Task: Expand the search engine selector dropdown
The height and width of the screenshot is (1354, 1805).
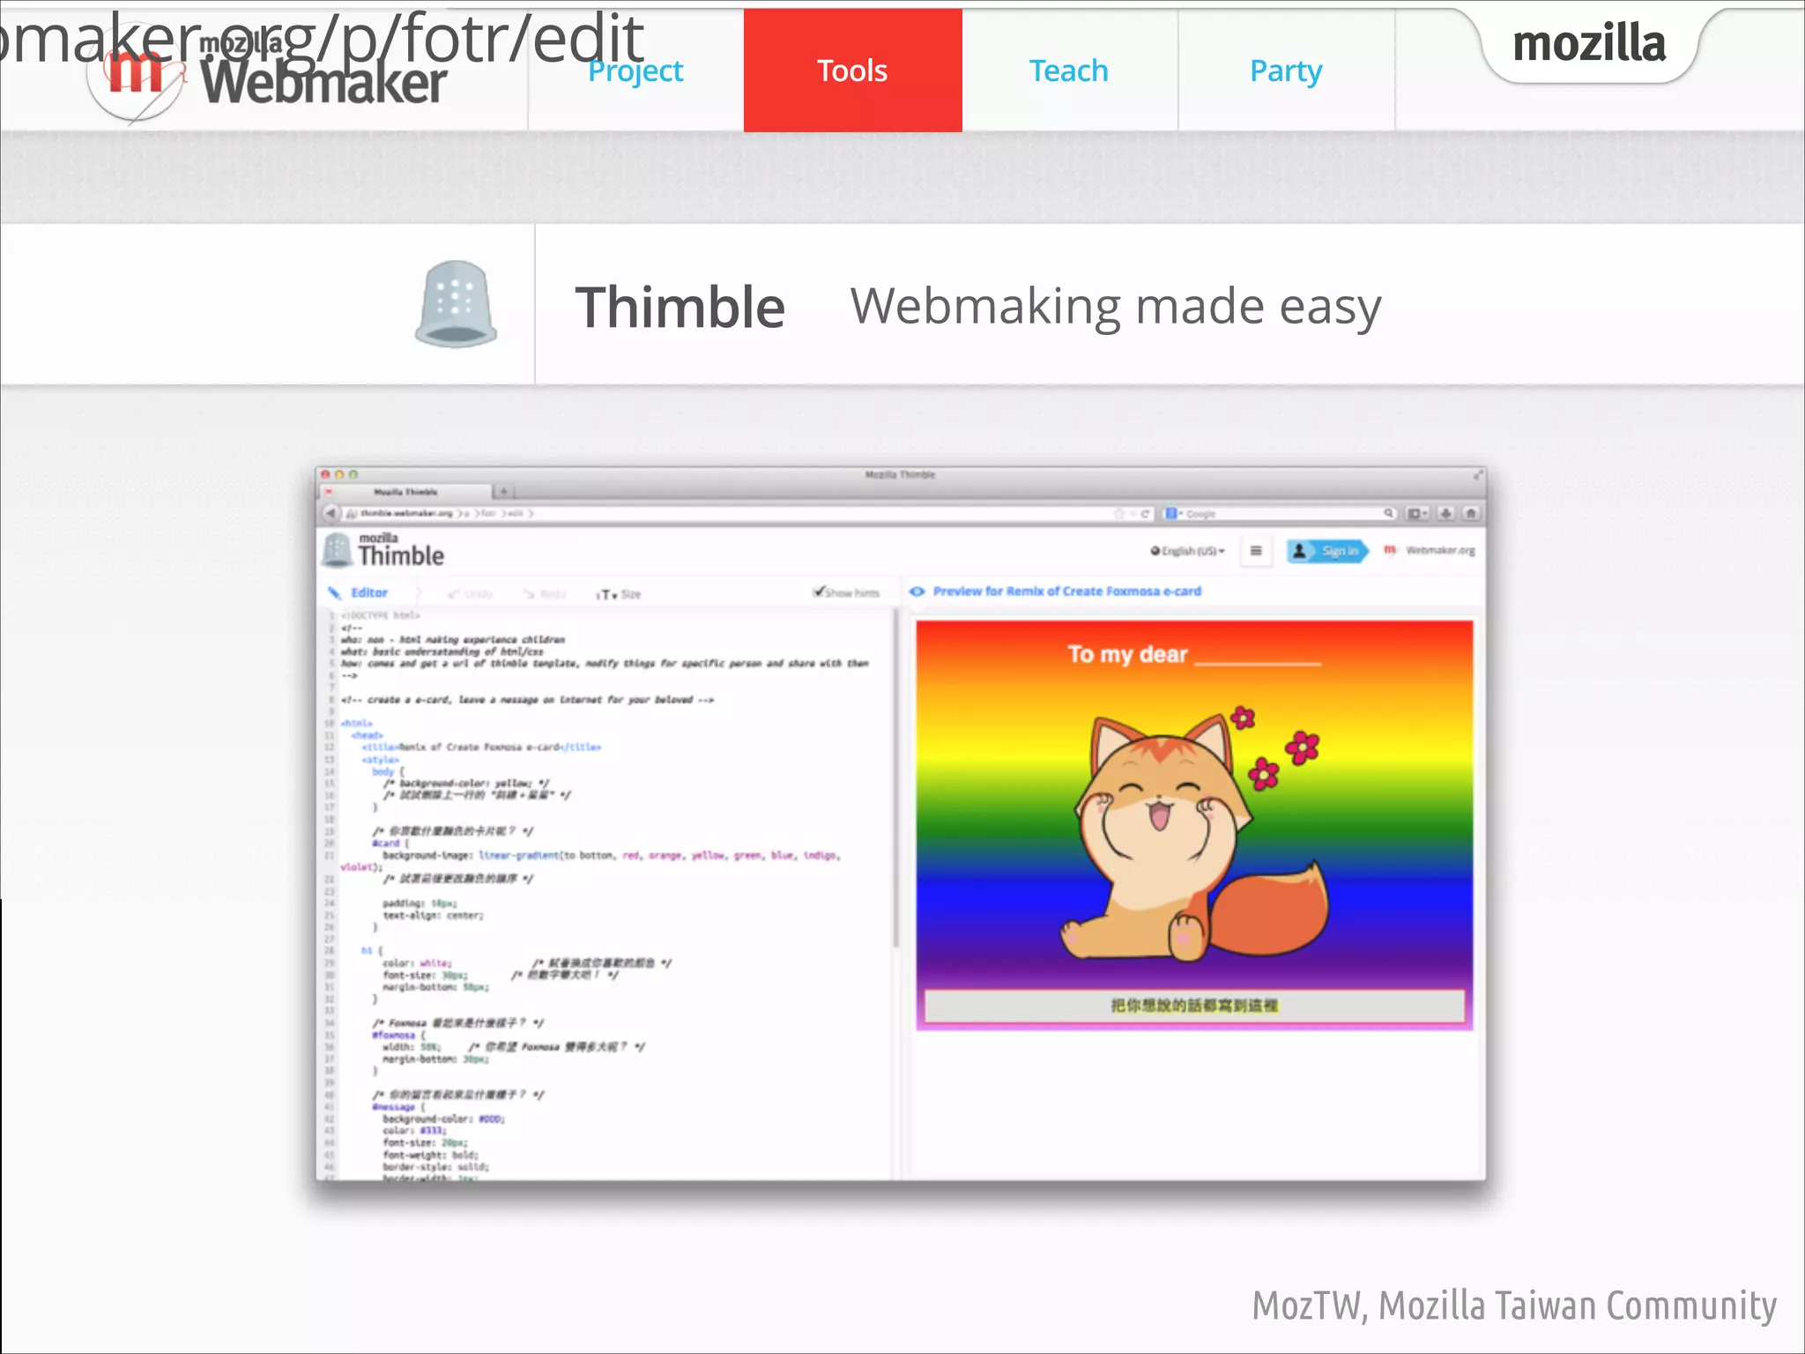Action: (1173, 513)
